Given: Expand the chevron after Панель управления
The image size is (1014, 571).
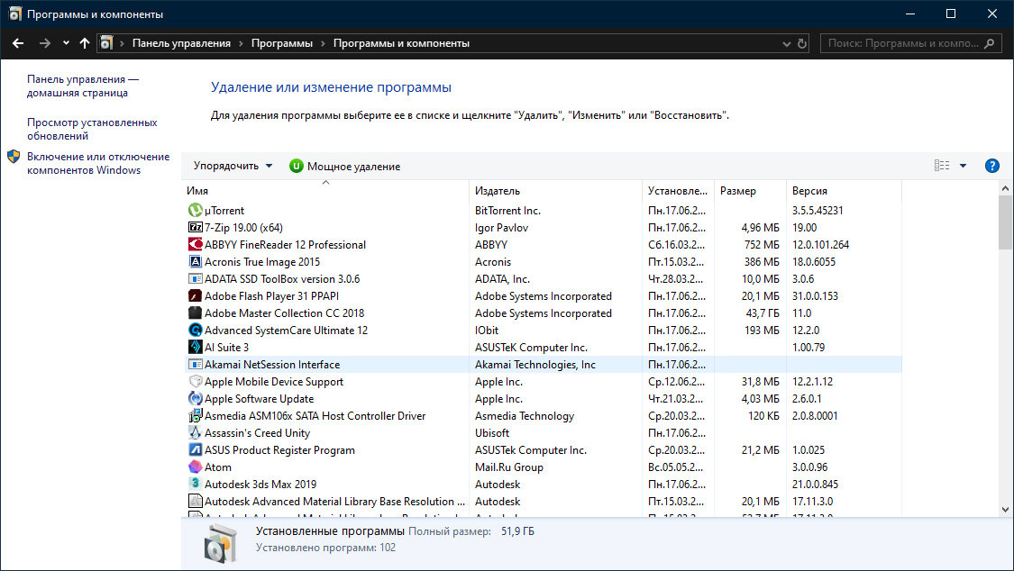Looking at the screenshot, I should [x=241, y=43].
